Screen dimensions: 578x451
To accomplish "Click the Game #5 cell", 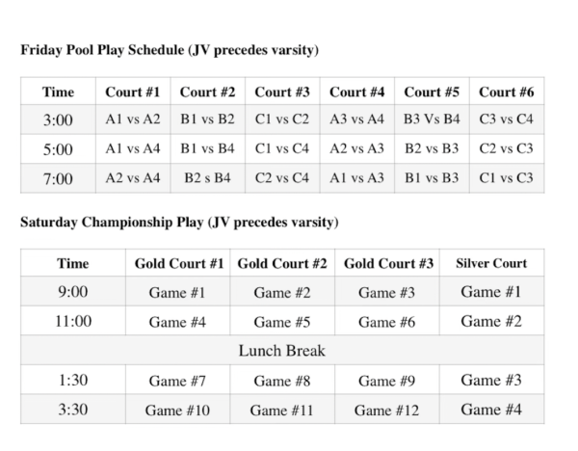I will [281, 322].
